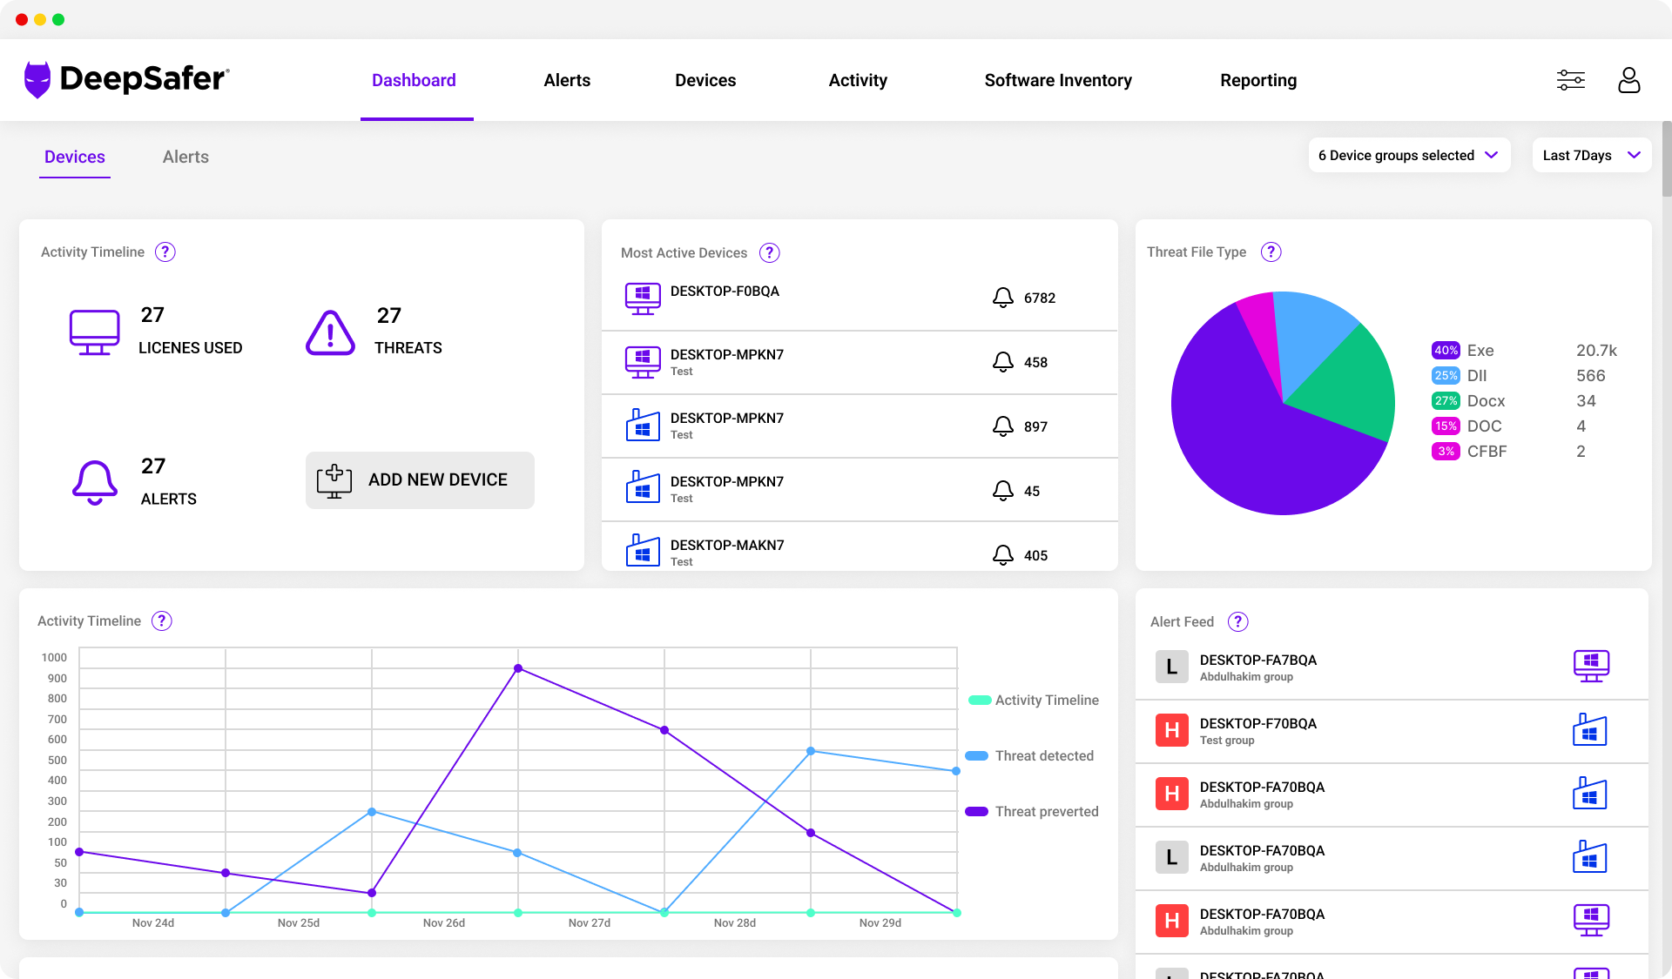The height and width of the screenshot is (979, 1672).
Task: Click the threats warning triangle icon
Action: click(330, 332)
